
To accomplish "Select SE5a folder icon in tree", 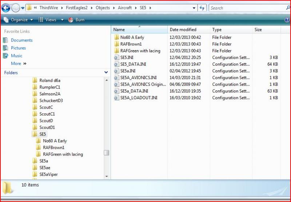I will click(35, 161).
